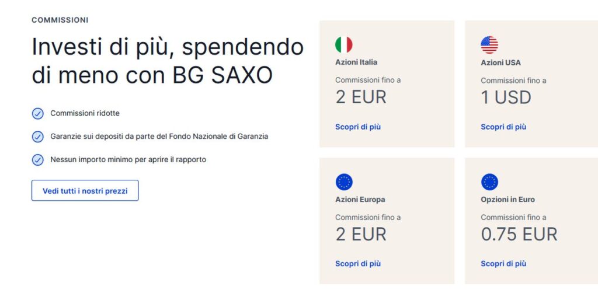The height and width of the screenshot is (293, 598).
Task: Click the Italian flag icon
Action: 344,45
